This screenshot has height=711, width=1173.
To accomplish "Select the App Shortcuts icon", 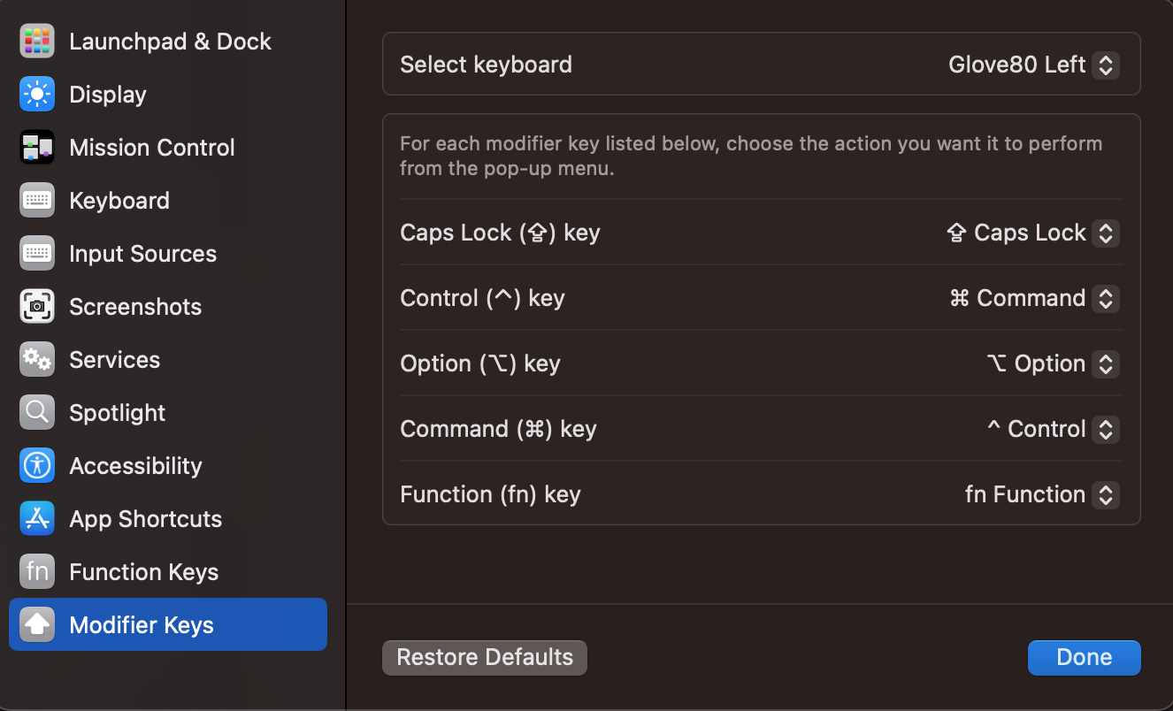I will [x=37, y=519].
